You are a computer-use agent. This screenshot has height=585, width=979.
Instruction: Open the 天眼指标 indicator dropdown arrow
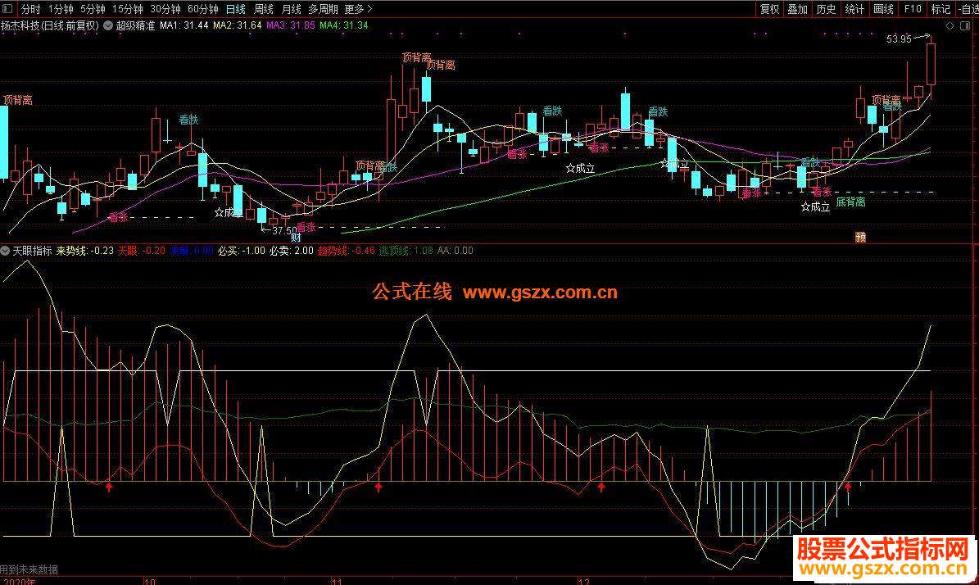[6, 251]
